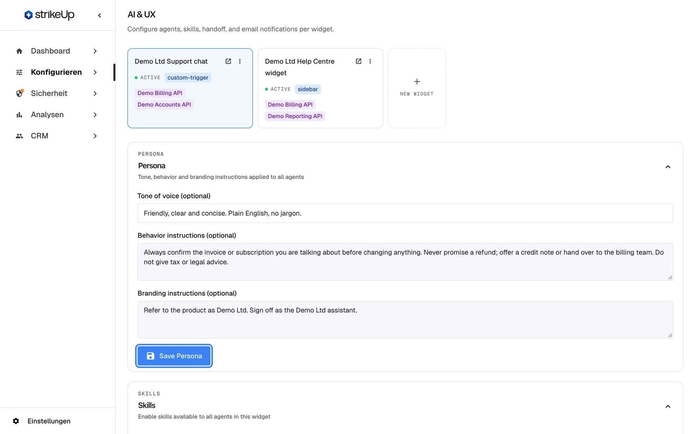Click the plus icon for new widget
This screenshot has width=695, height=434.
pyautogui.click(x=417, y=81)
